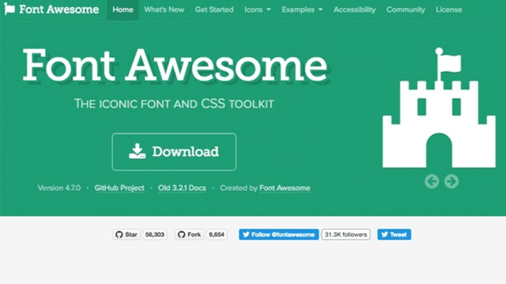Open the License nav item
The height and width of the screenshot is (284, 506).
click(x=449, y=9)
